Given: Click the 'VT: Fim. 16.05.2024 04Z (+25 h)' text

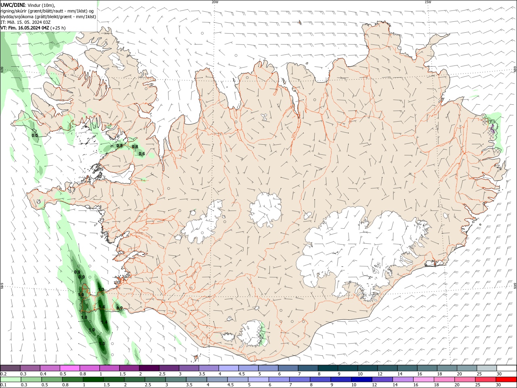Looking at the screenshot, I should click(x=33, y=28).
